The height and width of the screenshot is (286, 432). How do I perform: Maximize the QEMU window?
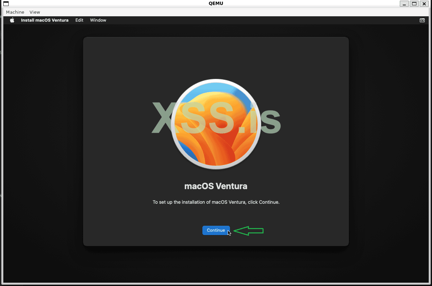(414, 4)
